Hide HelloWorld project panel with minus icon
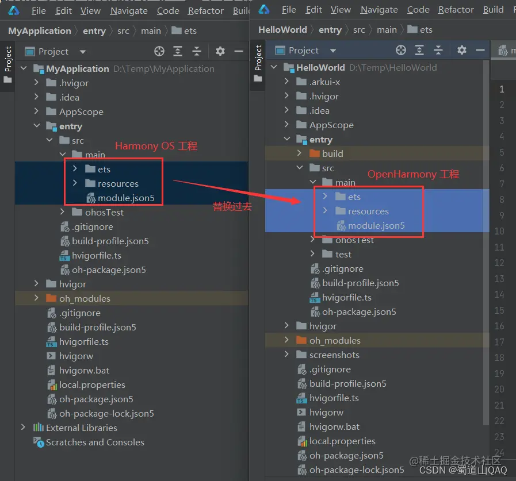516x481 pixels. click(x=480, y=51)
